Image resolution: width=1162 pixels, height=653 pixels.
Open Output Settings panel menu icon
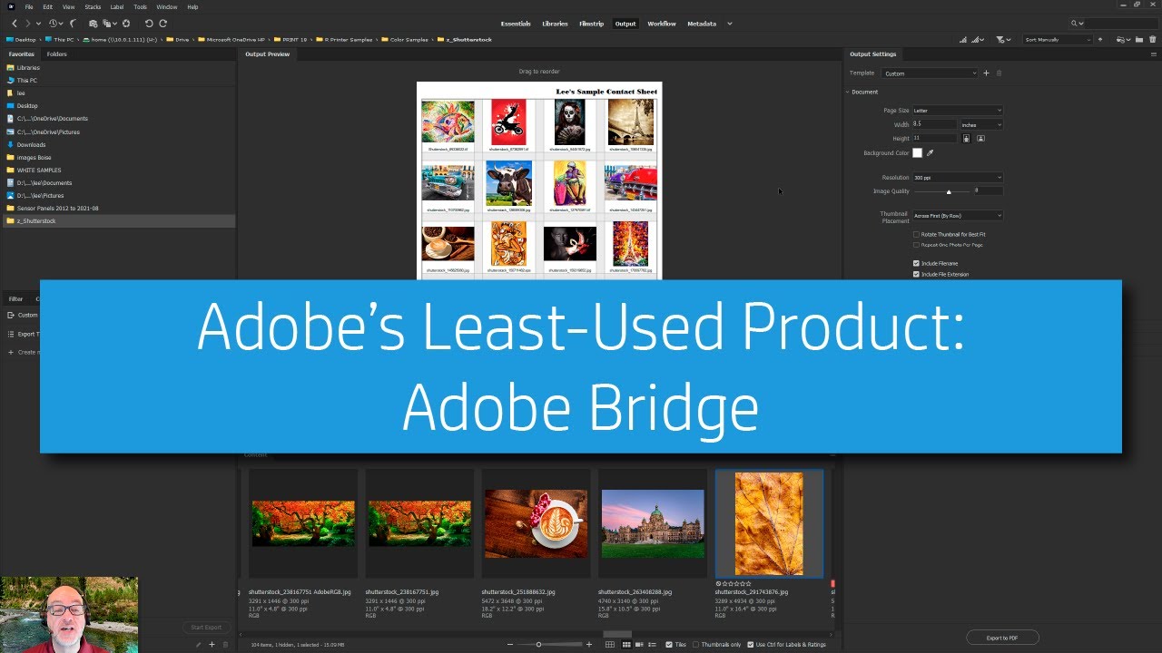click(x=1154, y=54)
